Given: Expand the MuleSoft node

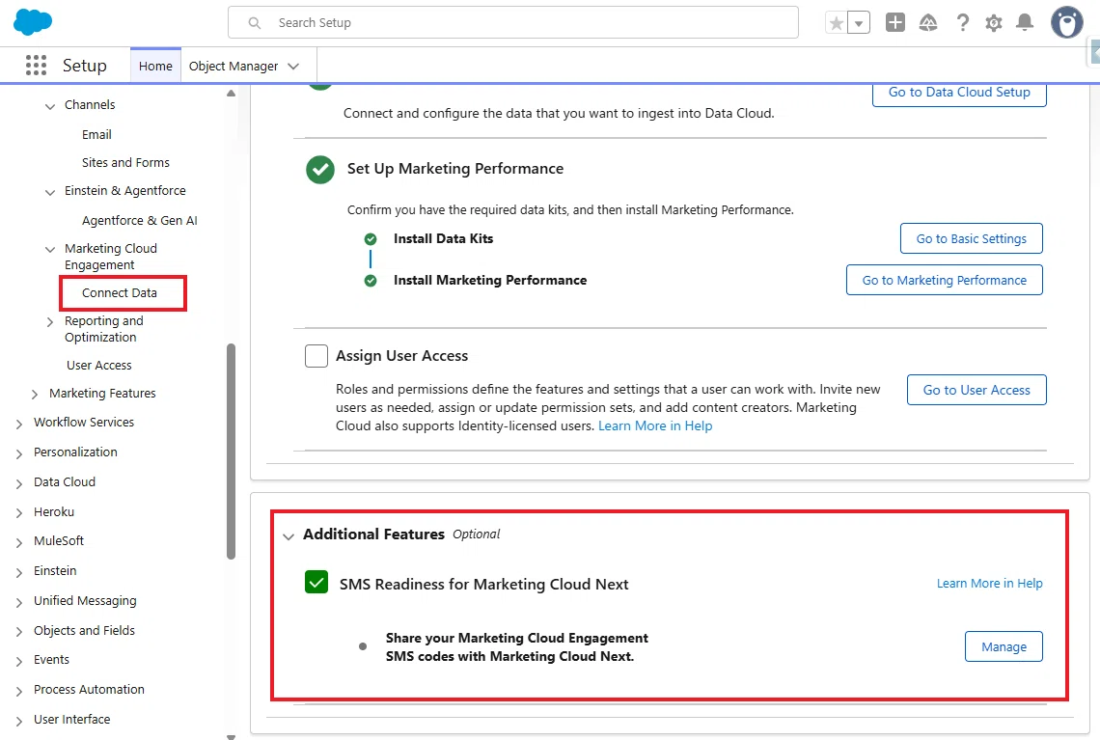Looking at the screenshot, I should tap(19, 542).
